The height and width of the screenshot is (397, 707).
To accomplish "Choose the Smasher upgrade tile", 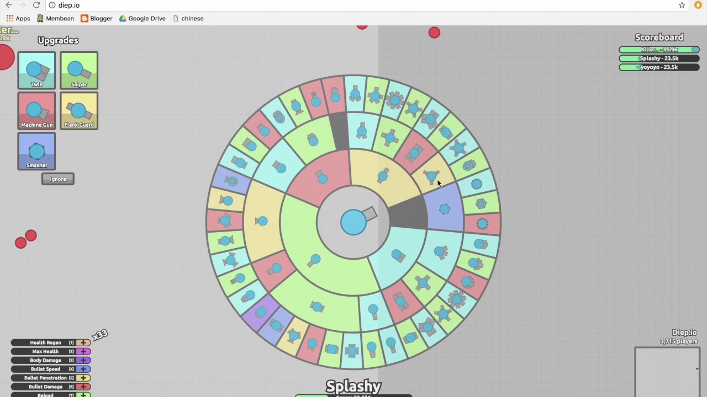I will point(36,151).
